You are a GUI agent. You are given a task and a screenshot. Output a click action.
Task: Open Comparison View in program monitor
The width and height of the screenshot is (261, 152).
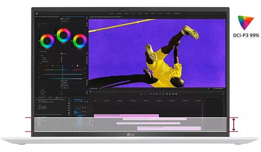176,94
